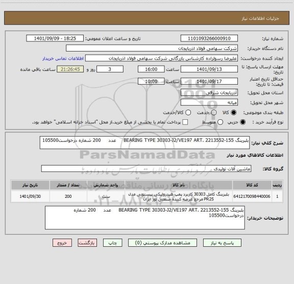This screenshot has height=284, width=294.
Task: Click the چاپ print button
Action: [112, 243]
